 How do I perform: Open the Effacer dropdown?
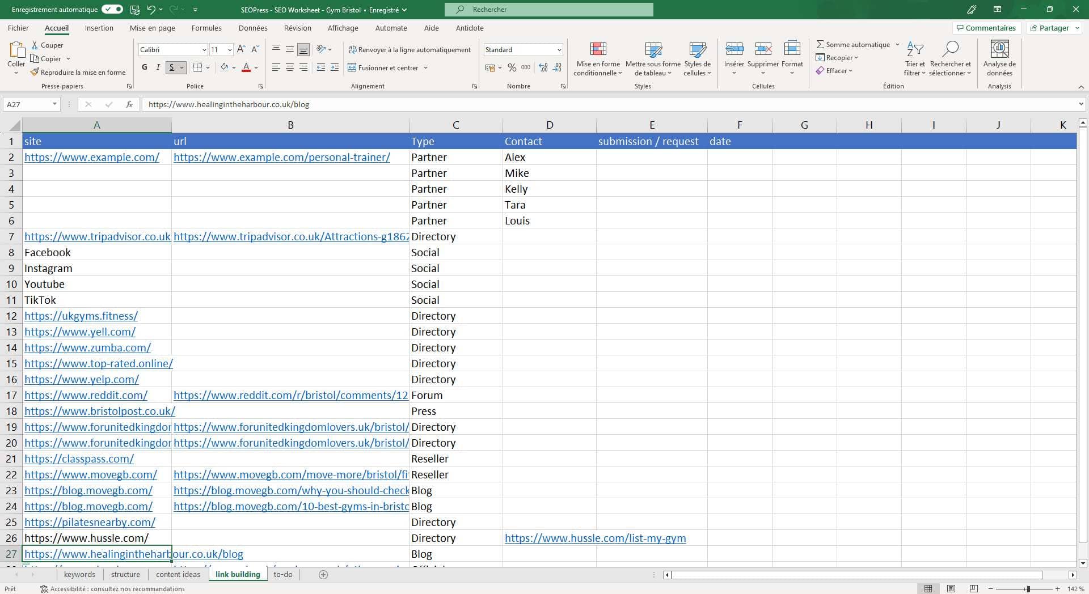[x=834, y=71]
